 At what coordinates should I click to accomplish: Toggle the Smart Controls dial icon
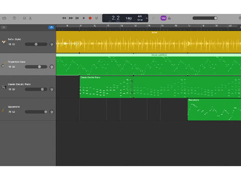[24, 18]
